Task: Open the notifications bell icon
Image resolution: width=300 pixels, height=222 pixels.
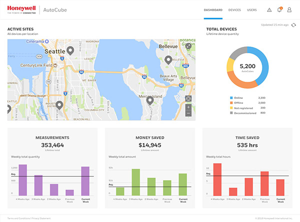Action: [x=279, y=9]
